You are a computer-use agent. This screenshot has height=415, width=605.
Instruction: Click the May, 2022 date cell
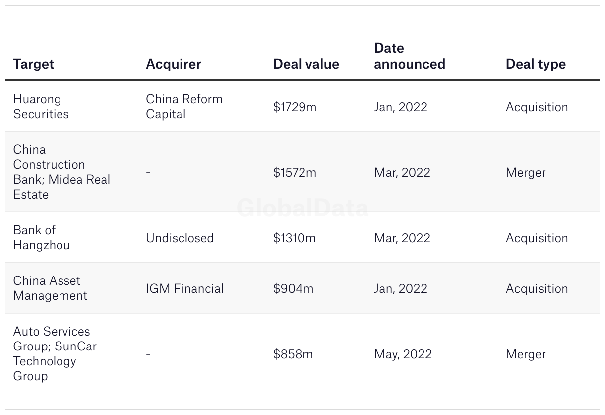pos(403,354)
